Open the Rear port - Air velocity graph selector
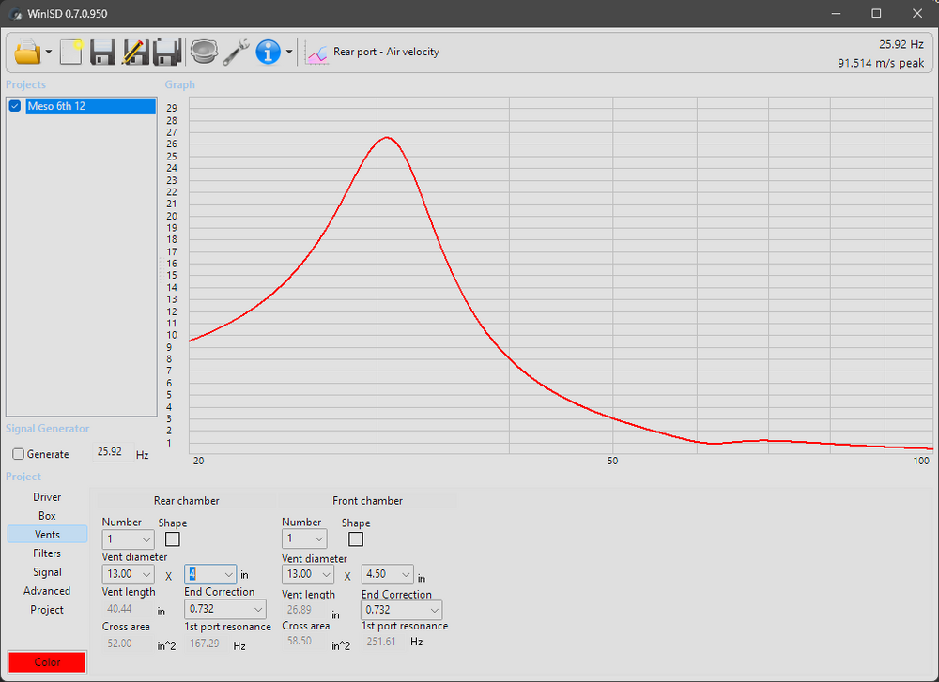This screenshot has width=939, height=682. [386, 52]
